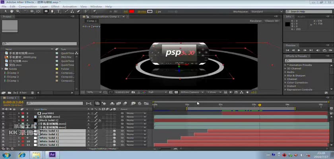Click viewer current time 0:00:03:04

tap(122, 92)
